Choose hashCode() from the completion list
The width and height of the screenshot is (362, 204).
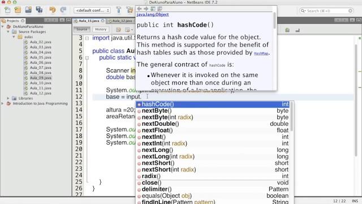[x=213, y=104]
